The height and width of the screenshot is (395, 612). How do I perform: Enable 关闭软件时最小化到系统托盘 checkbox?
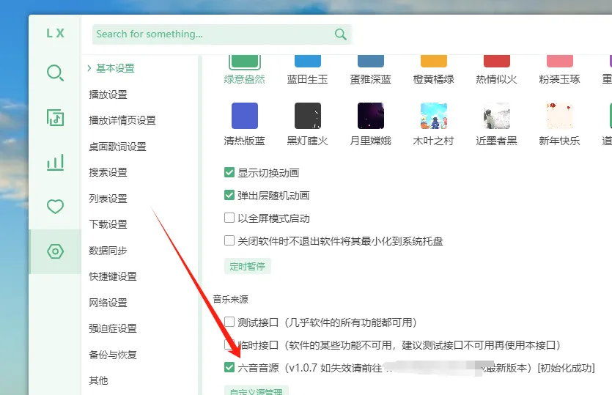tap(229, 240)
